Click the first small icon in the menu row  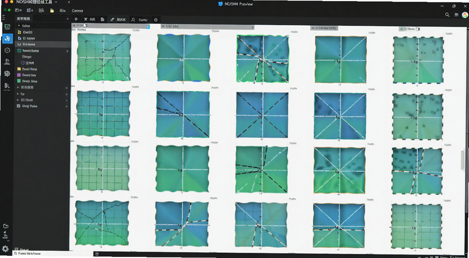point(18,10)
